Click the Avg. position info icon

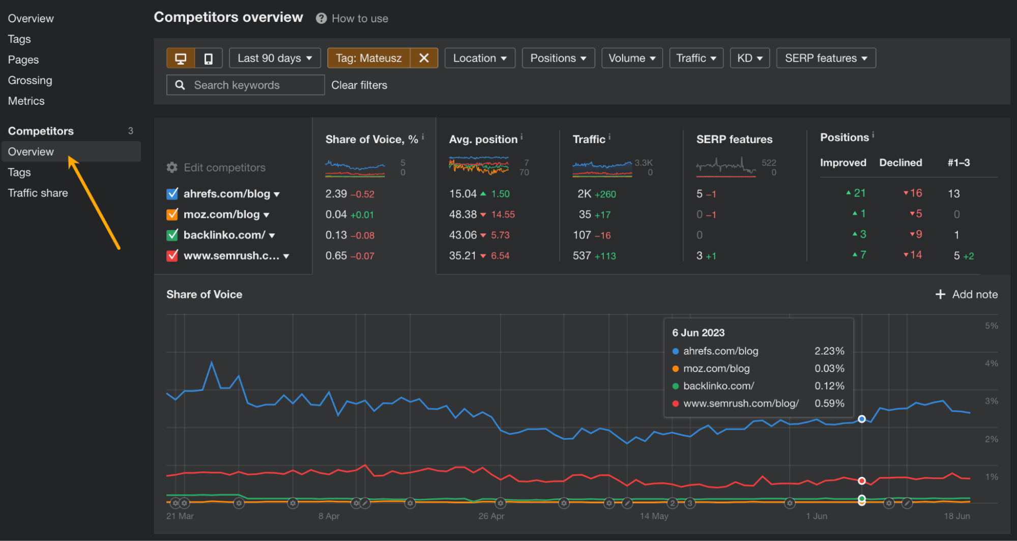521,136
